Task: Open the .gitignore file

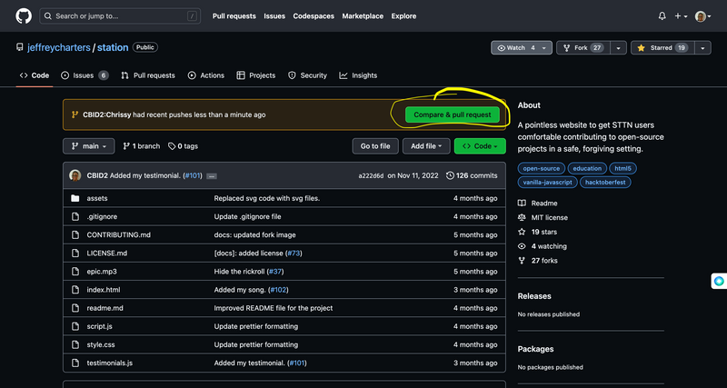Action: [102, 216]
